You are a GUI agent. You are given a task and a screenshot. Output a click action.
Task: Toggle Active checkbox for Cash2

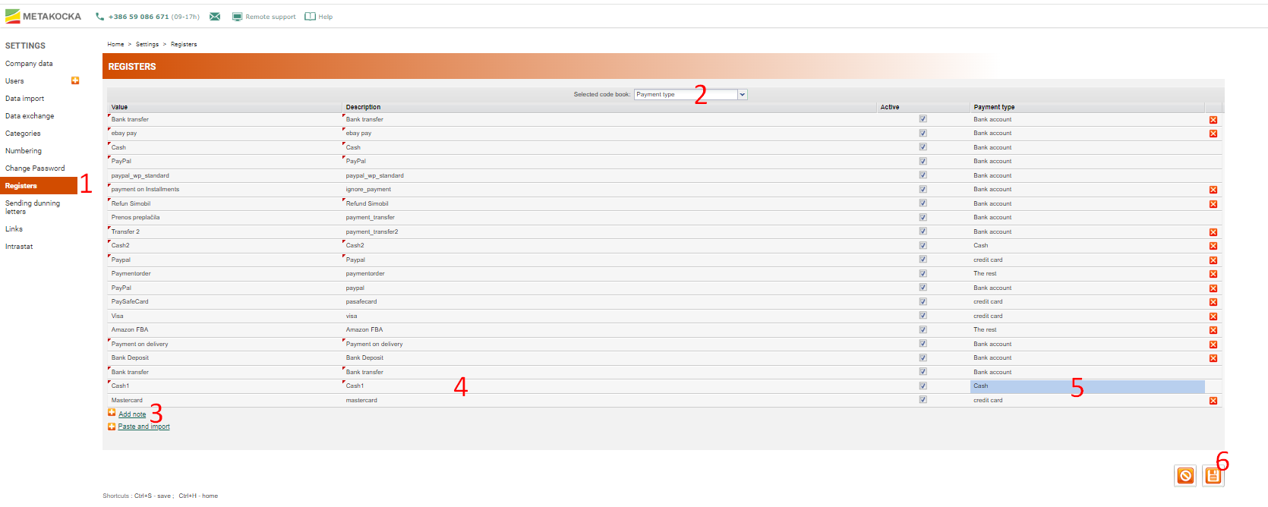coord(923,245)
